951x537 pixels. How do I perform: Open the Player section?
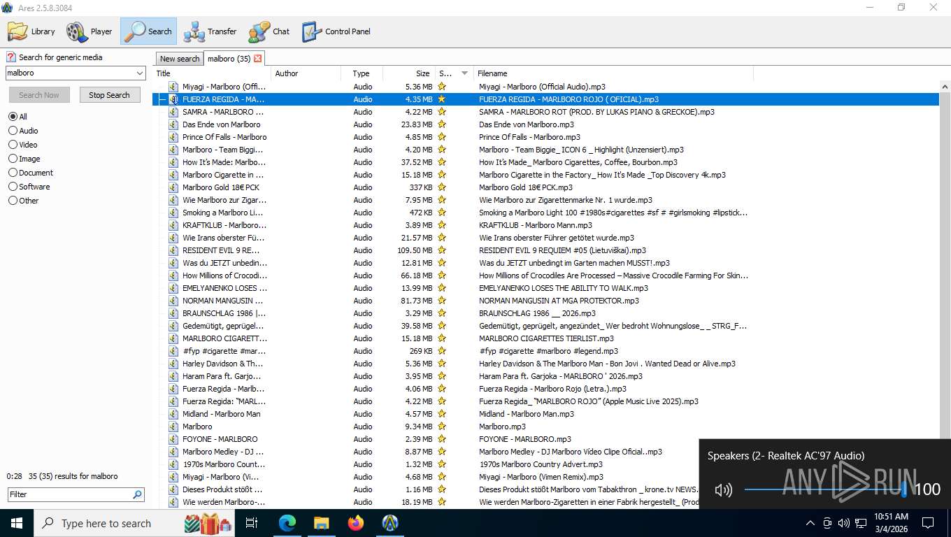click(x=90, y=31)
